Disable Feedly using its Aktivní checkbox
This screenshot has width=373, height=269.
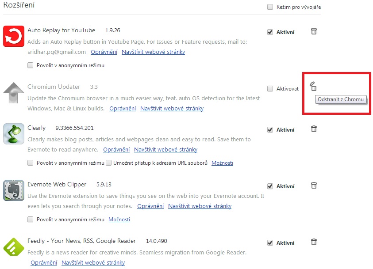point(270,242)
